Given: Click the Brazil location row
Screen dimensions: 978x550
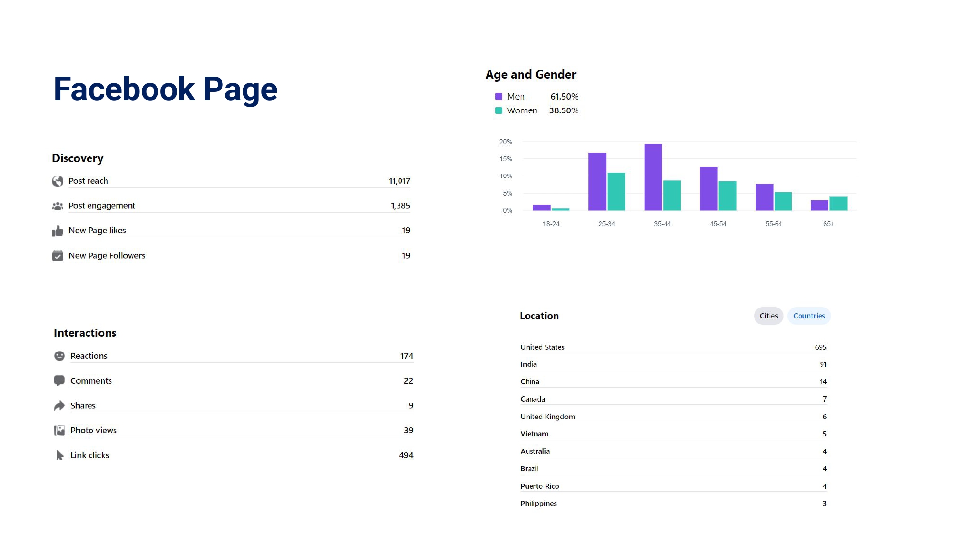Looking at the screenshot, I should [673, 469].
